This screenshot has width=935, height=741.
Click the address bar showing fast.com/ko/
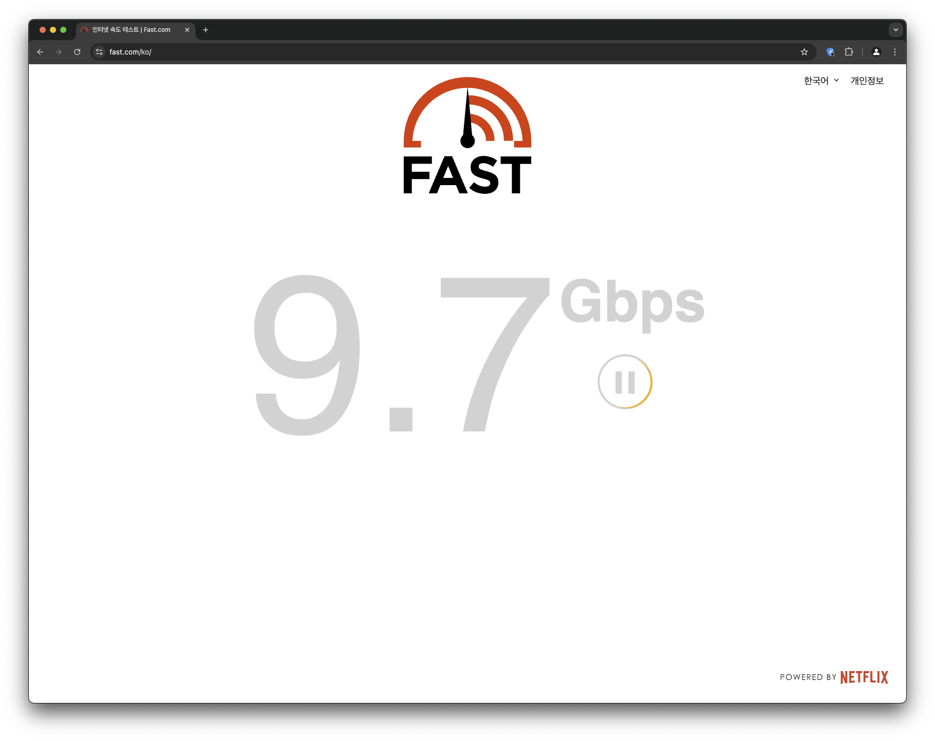(453, 52)
